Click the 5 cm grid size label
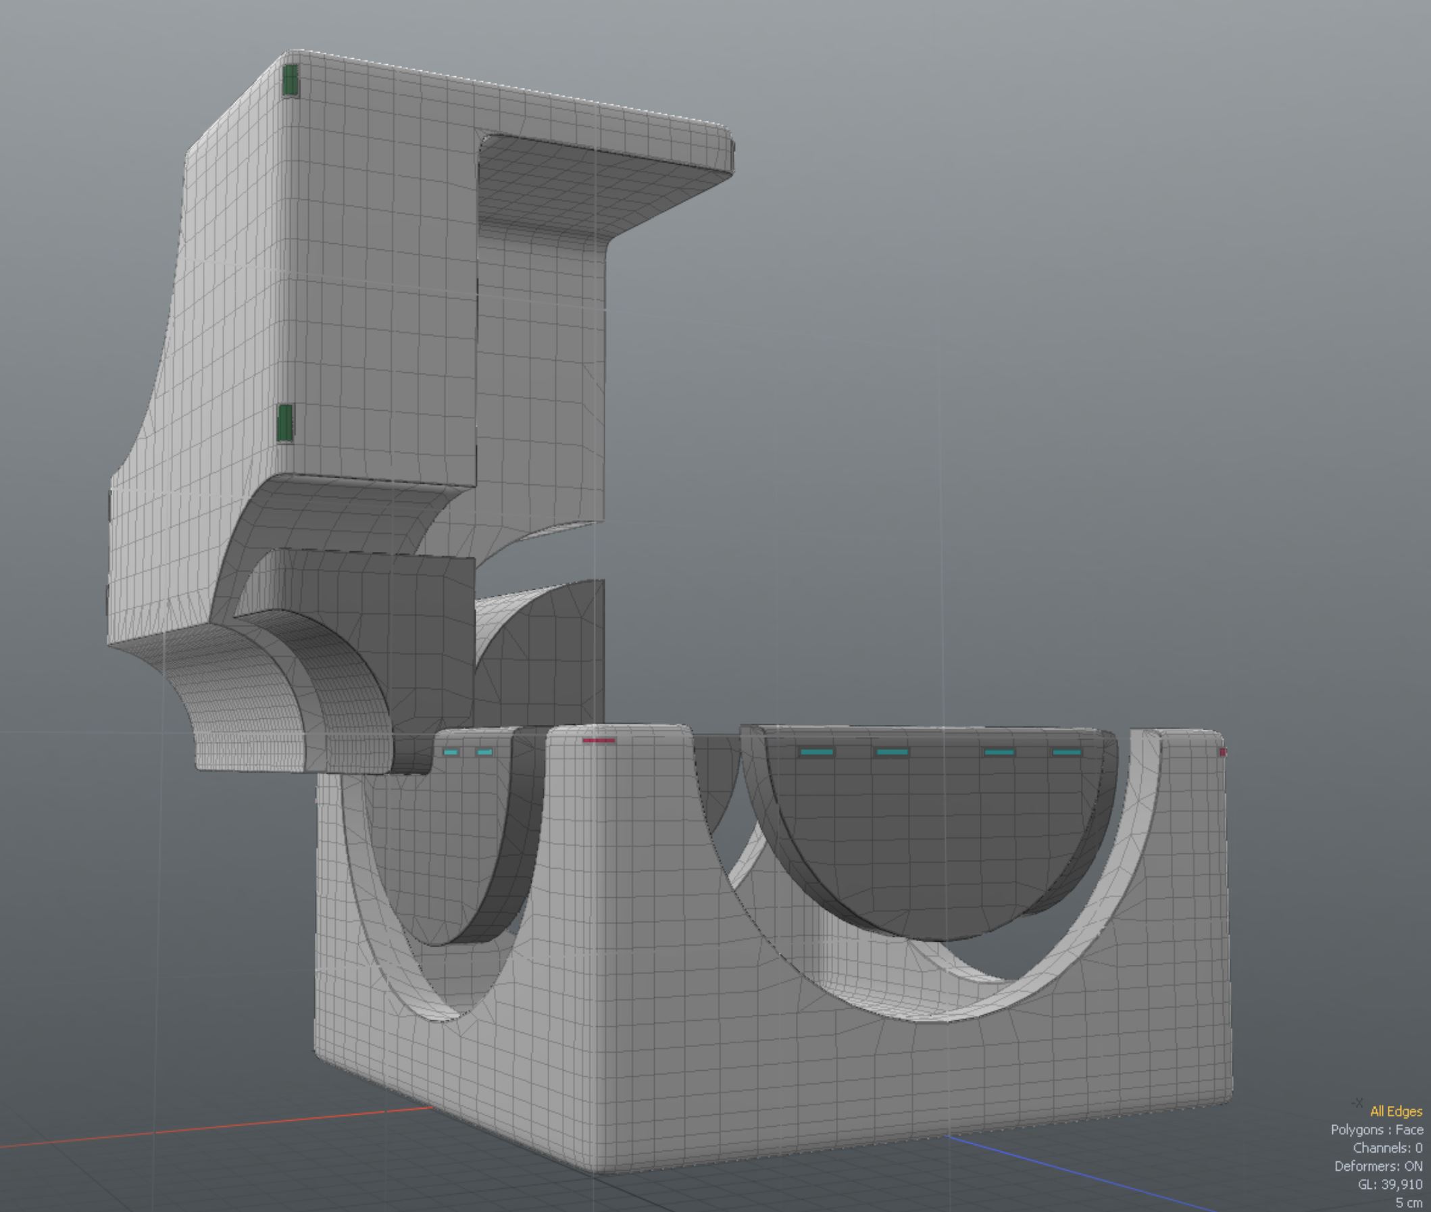The width and height of the screenshot is (1431, 1212). pos(1408,1203)
